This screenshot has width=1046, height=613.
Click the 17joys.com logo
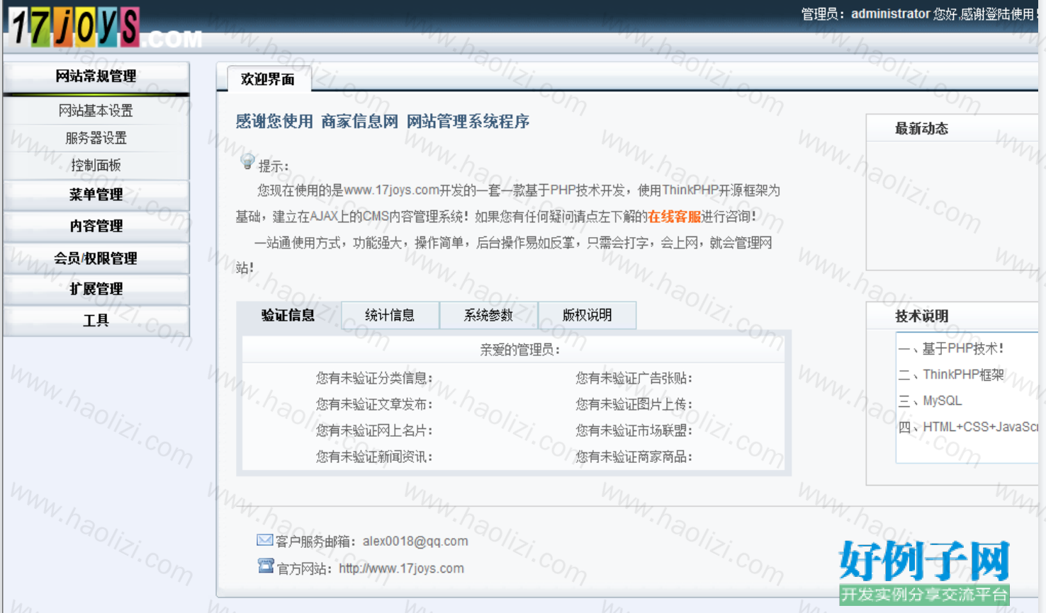coord(106,28)
